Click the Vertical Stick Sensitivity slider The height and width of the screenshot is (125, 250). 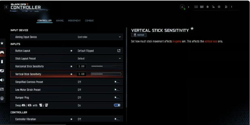tap(106, 74)
